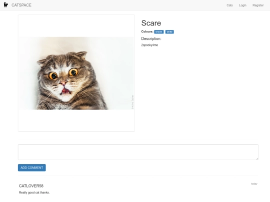Click the 'today' comment timestamp
270x202 pixels.
[254, 184]
